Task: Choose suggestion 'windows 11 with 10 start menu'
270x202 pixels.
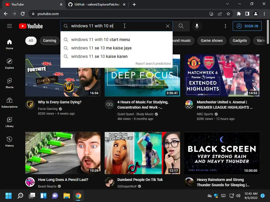Action: pyautogui.click(x=116, y=39)
